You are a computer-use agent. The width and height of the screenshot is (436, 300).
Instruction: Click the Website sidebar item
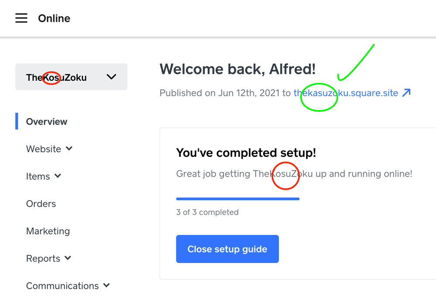44,149
